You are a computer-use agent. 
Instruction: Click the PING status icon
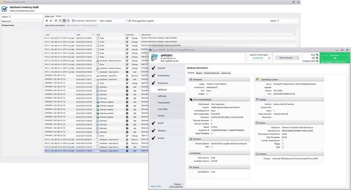tap(317, 55)
